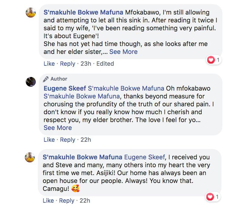Click heart reaction on last comment
The height and width of the screenshot is (206, 233).
coord(211,197)
